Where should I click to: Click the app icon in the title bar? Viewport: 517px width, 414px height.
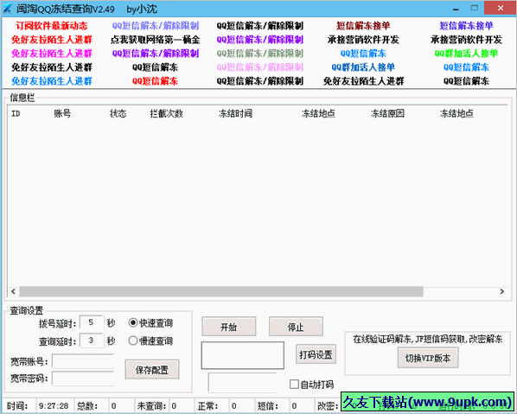(7, 9)
